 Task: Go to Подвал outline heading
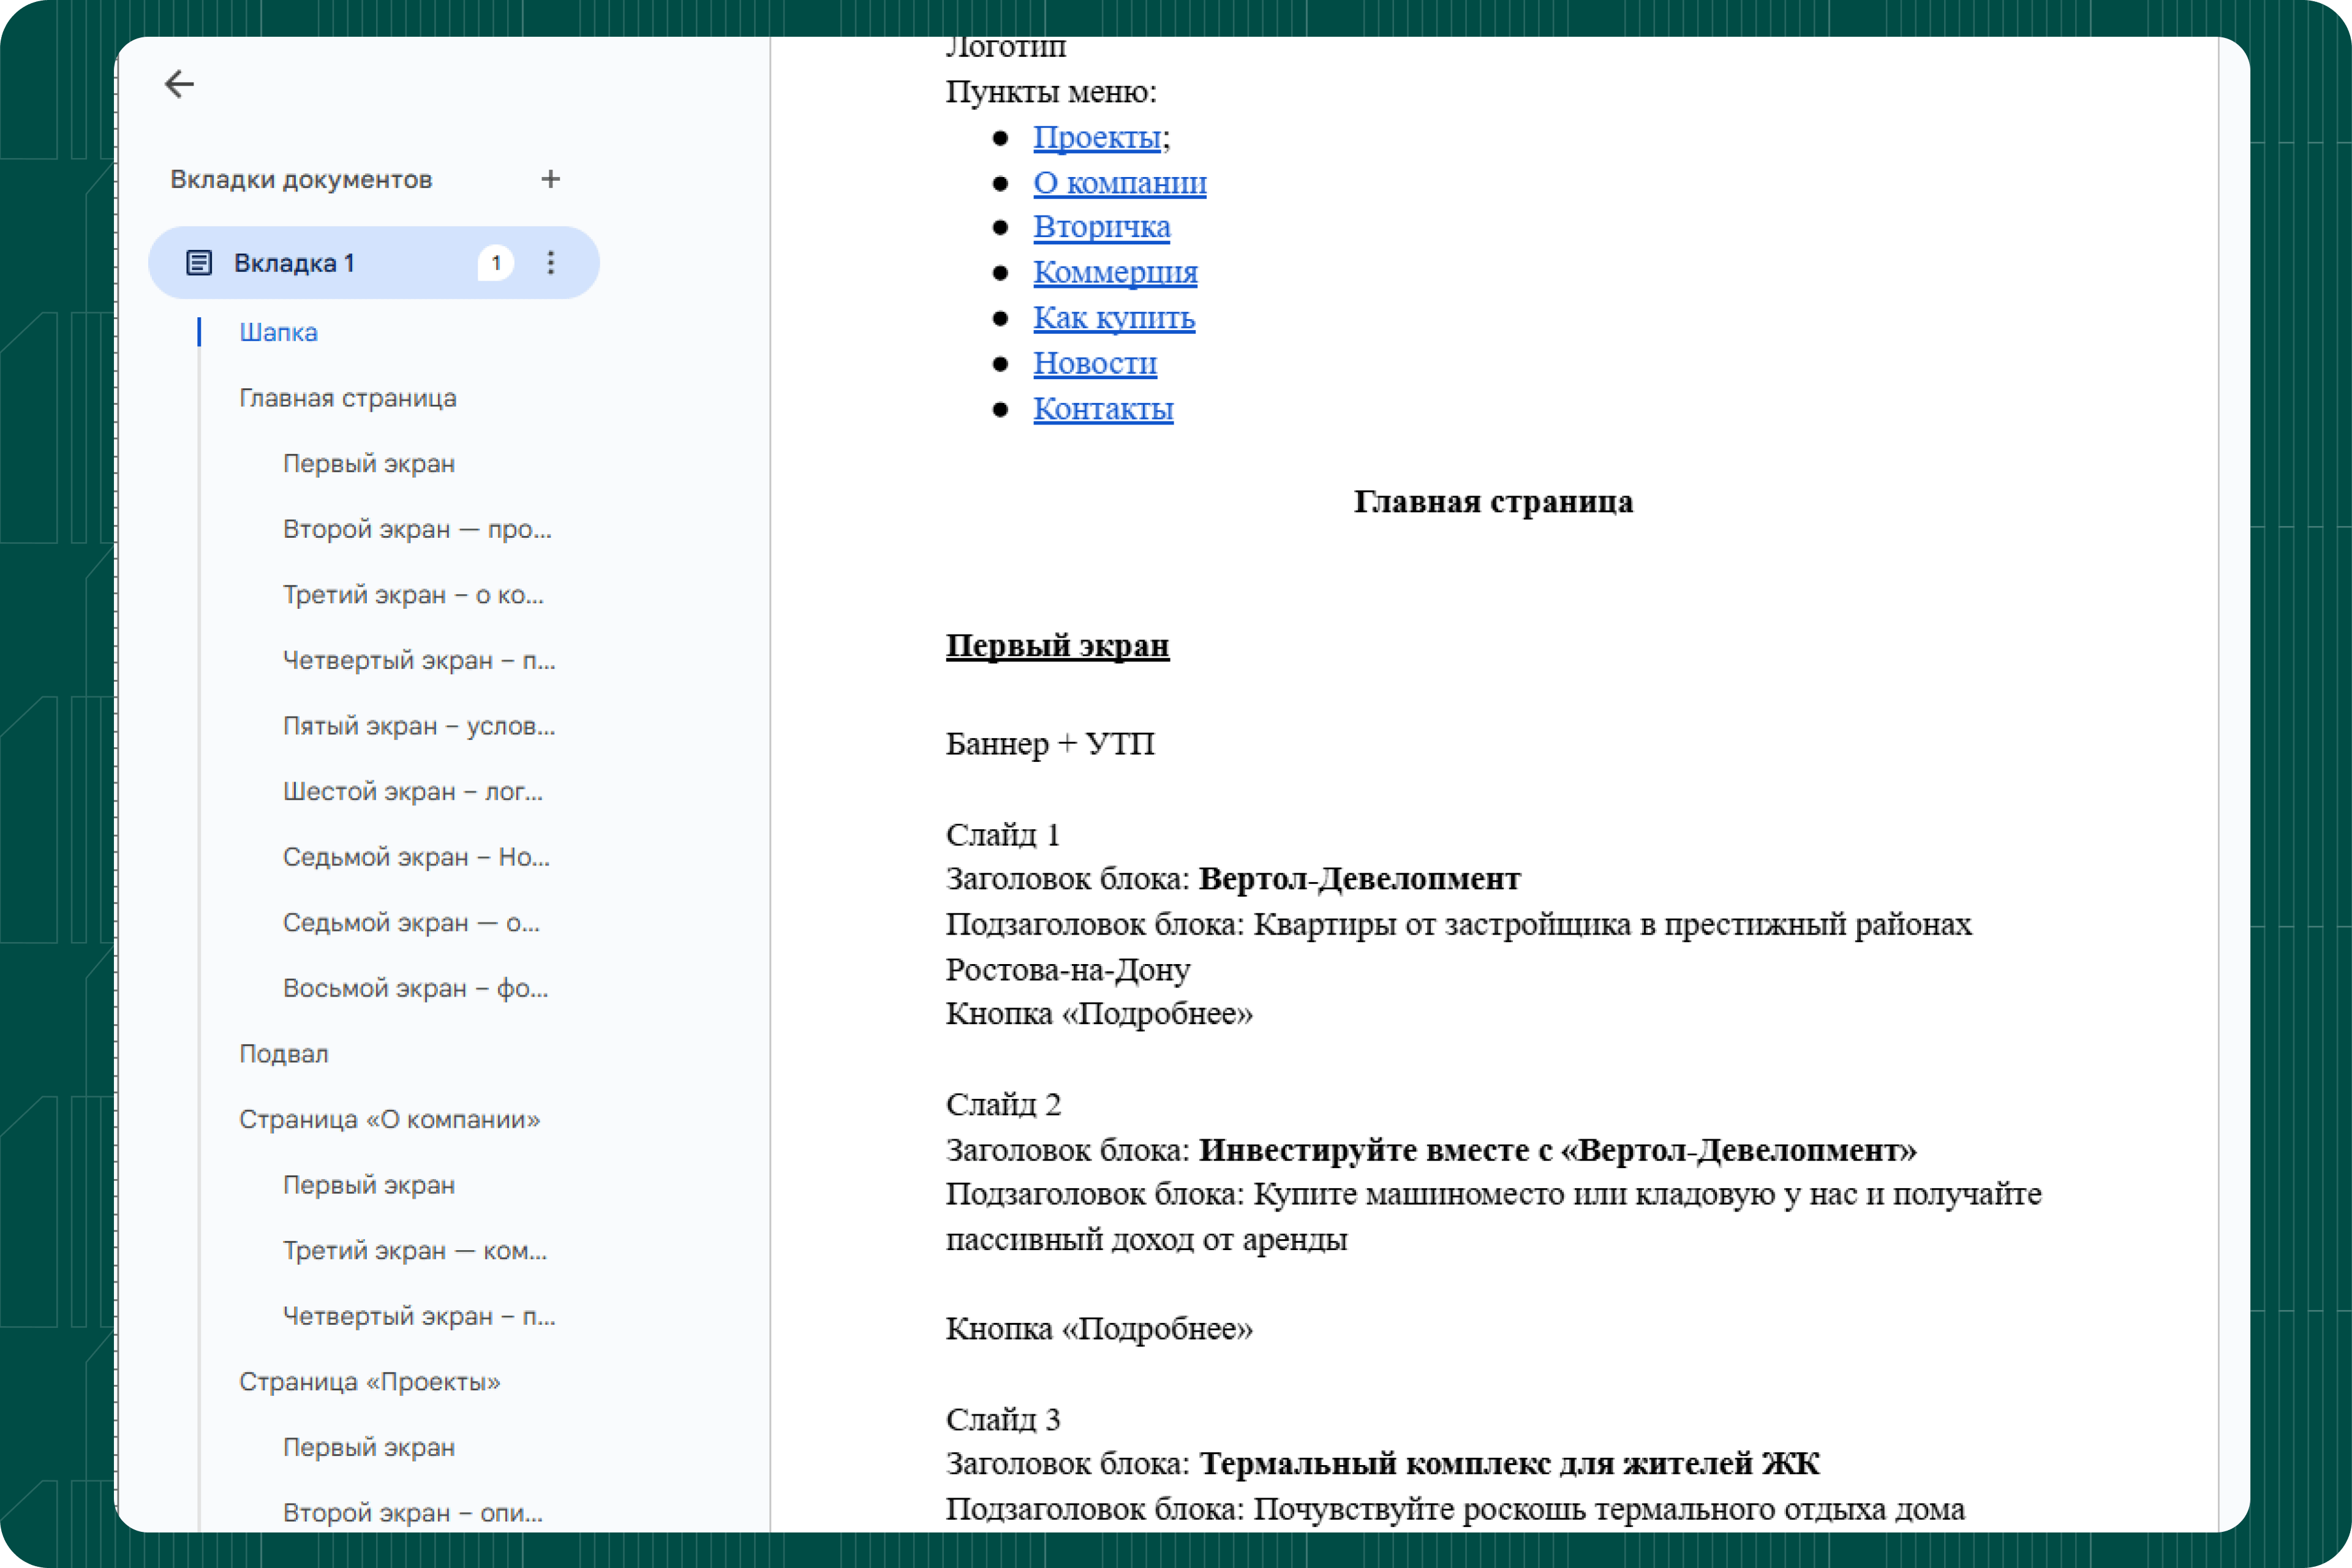(x=283, y=1054)
